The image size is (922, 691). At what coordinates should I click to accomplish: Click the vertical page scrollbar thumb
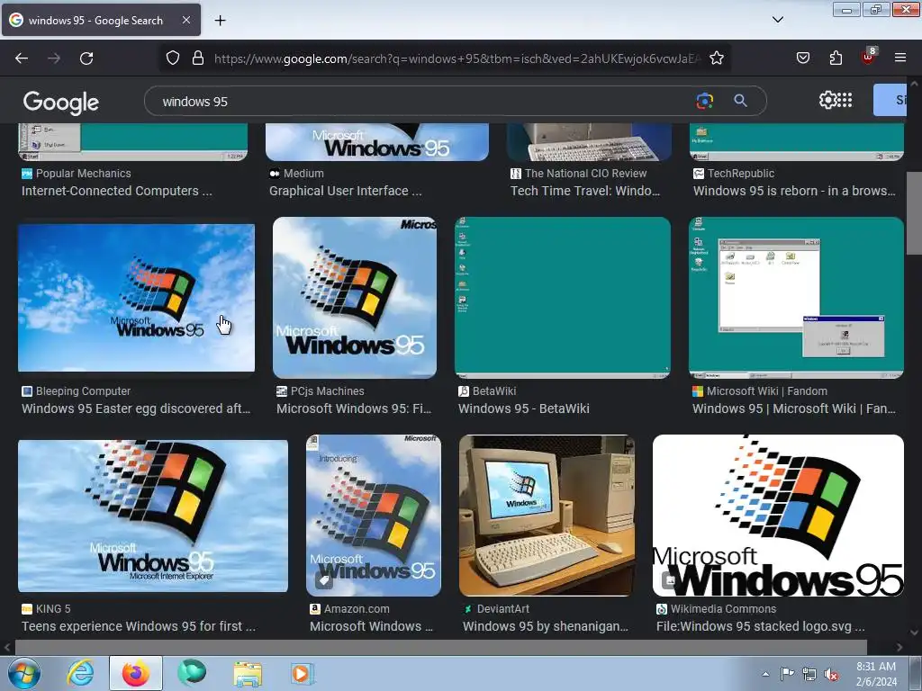click(914, 213)
